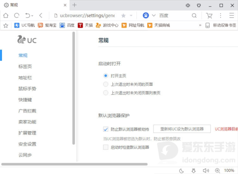Click the undo closed tab icon
Image resolution: width=238 pixels, height=174 pixels.
point(28,15)
